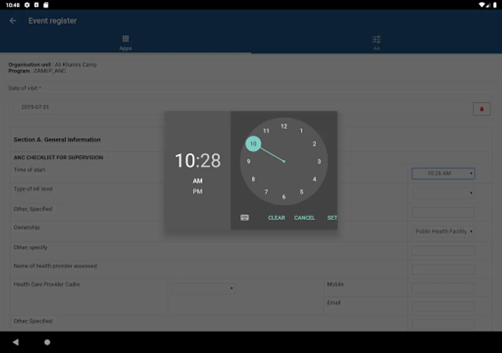Select hour 1 on the clock face

tap(301, 131)
